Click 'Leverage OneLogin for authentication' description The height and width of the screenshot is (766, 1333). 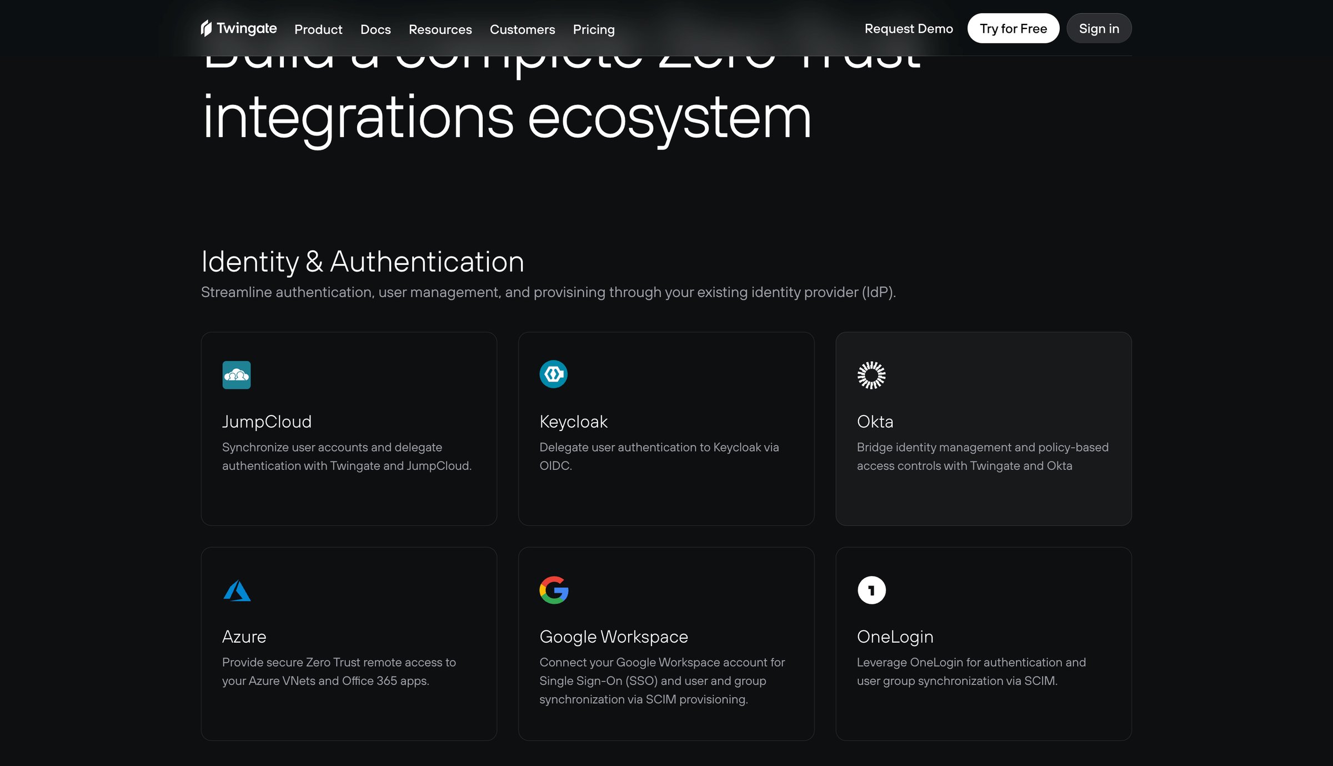971,672
